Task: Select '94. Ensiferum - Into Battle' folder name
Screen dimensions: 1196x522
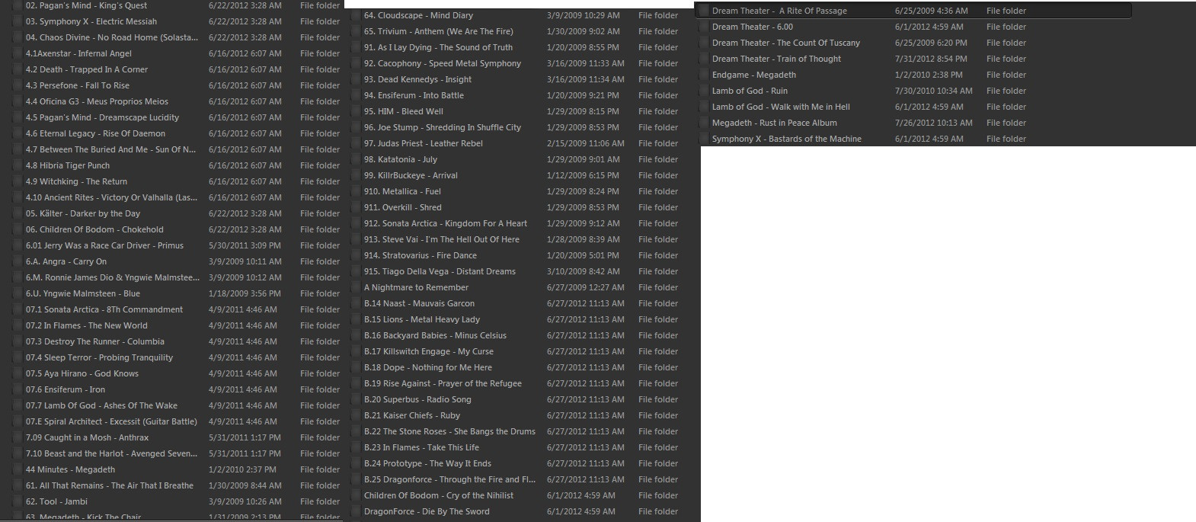Action: (414, 95)
